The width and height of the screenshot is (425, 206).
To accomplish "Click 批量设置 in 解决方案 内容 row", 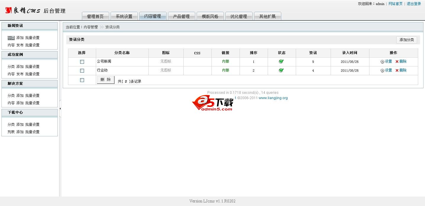I will (x=32, y=103).
